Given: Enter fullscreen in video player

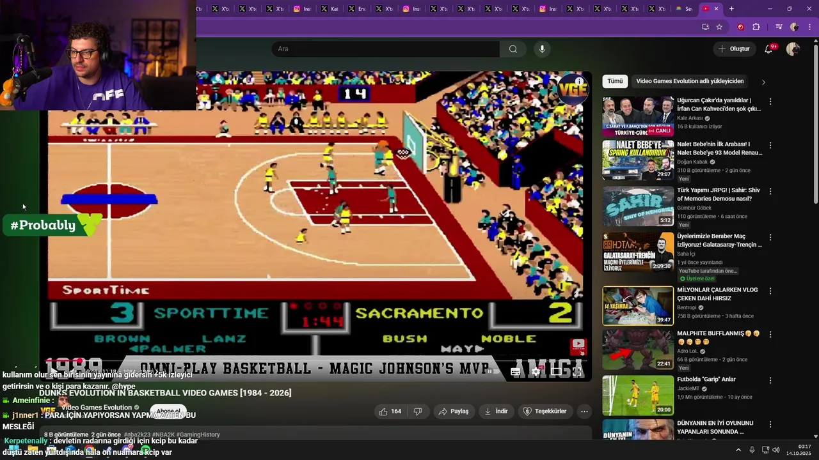Looking at the screenshot, I should tap(578, 371).
